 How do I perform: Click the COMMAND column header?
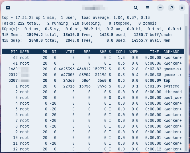tap(171, 52)
